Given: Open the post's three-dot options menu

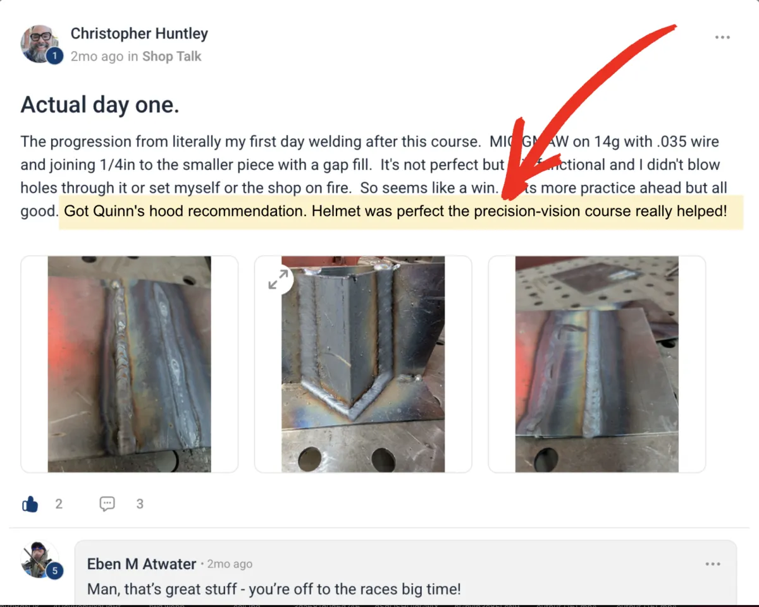Looking at the screenshot, I should 722,37.
